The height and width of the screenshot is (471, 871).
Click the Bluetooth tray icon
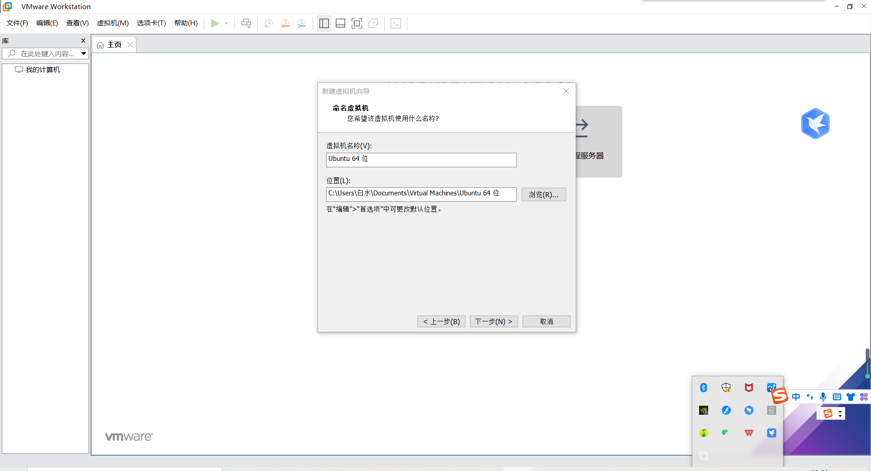pyautogui.click(x=704, y=388)
